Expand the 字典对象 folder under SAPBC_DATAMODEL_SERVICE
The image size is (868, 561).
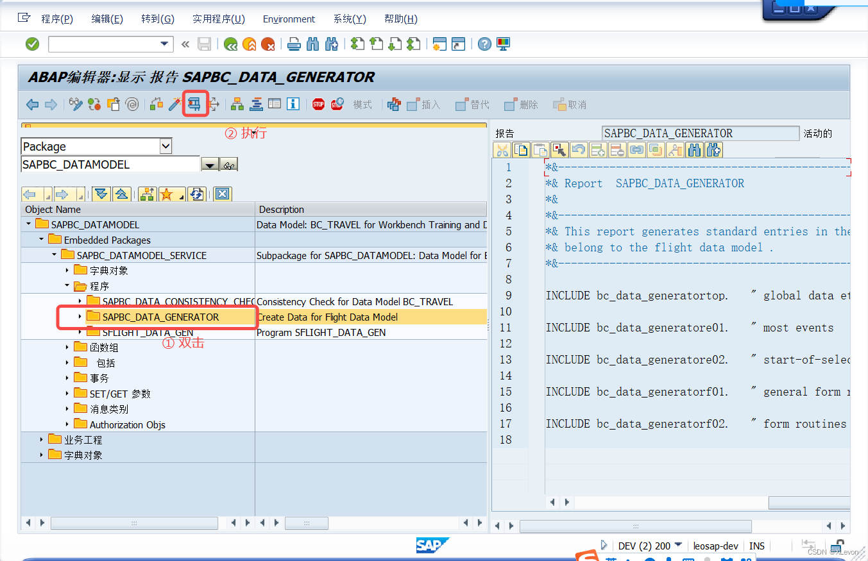pyautogui.click(x=67, y=271)
